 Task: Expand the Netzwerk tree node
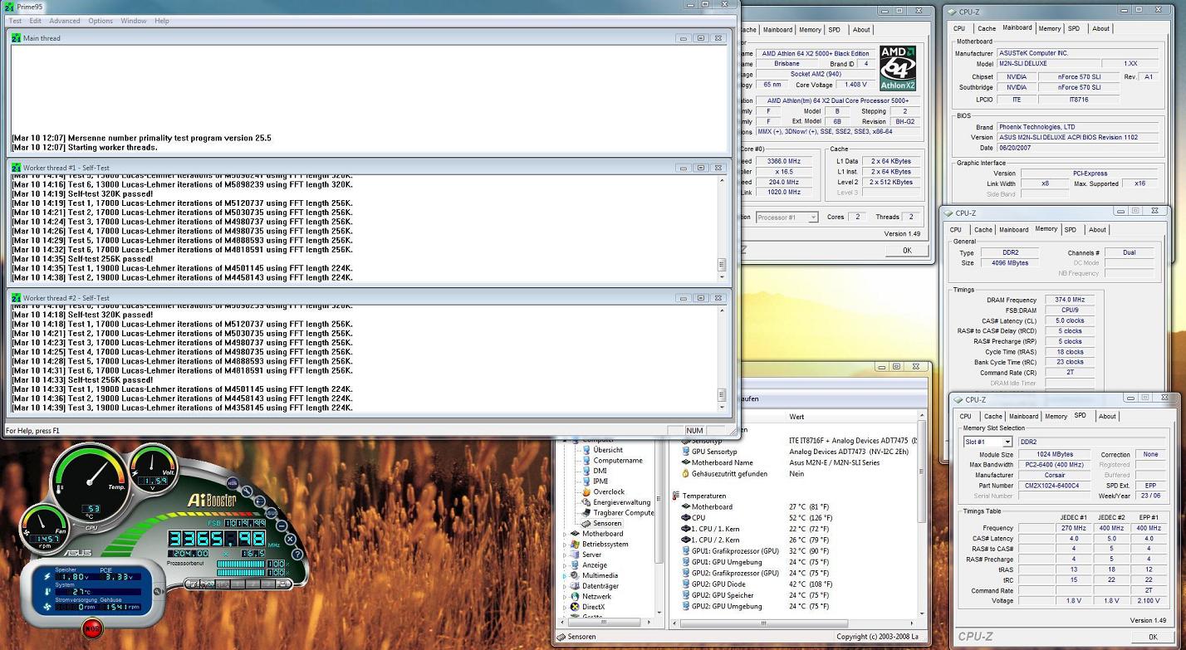pyautogui.click(x=564, y=596)
